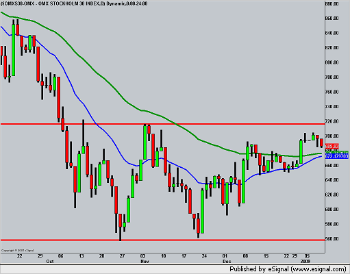Click the 860.00 price axis label
Screen dimensions: 350x274
point(332,18)
